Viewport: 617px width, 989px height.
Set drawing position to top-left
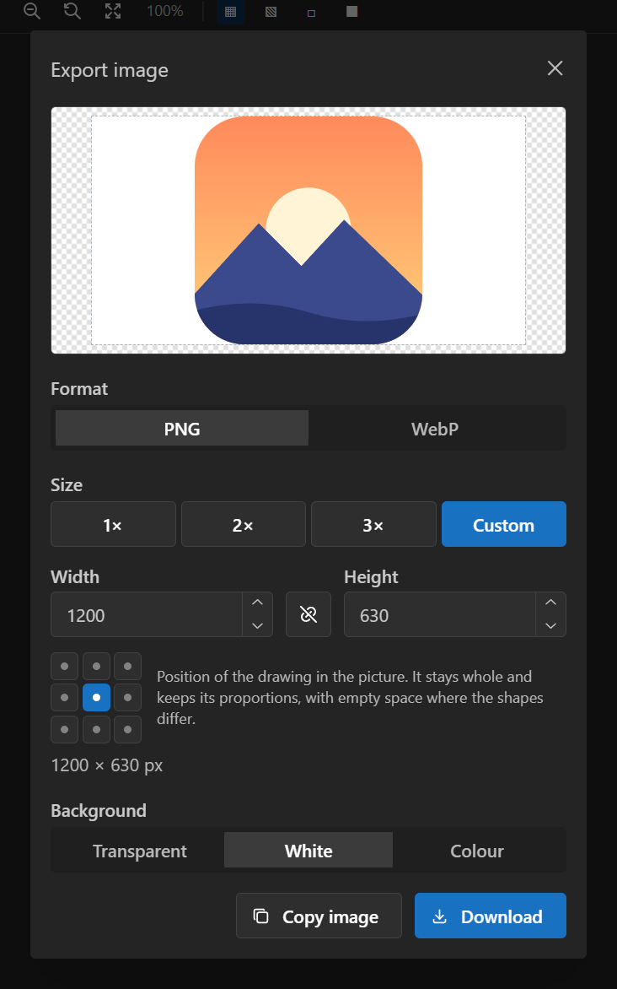[64, 666]
